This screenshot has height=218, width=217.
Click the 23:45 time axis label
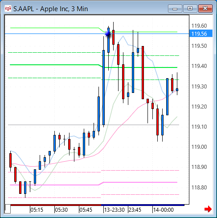[x=135, y=210]
